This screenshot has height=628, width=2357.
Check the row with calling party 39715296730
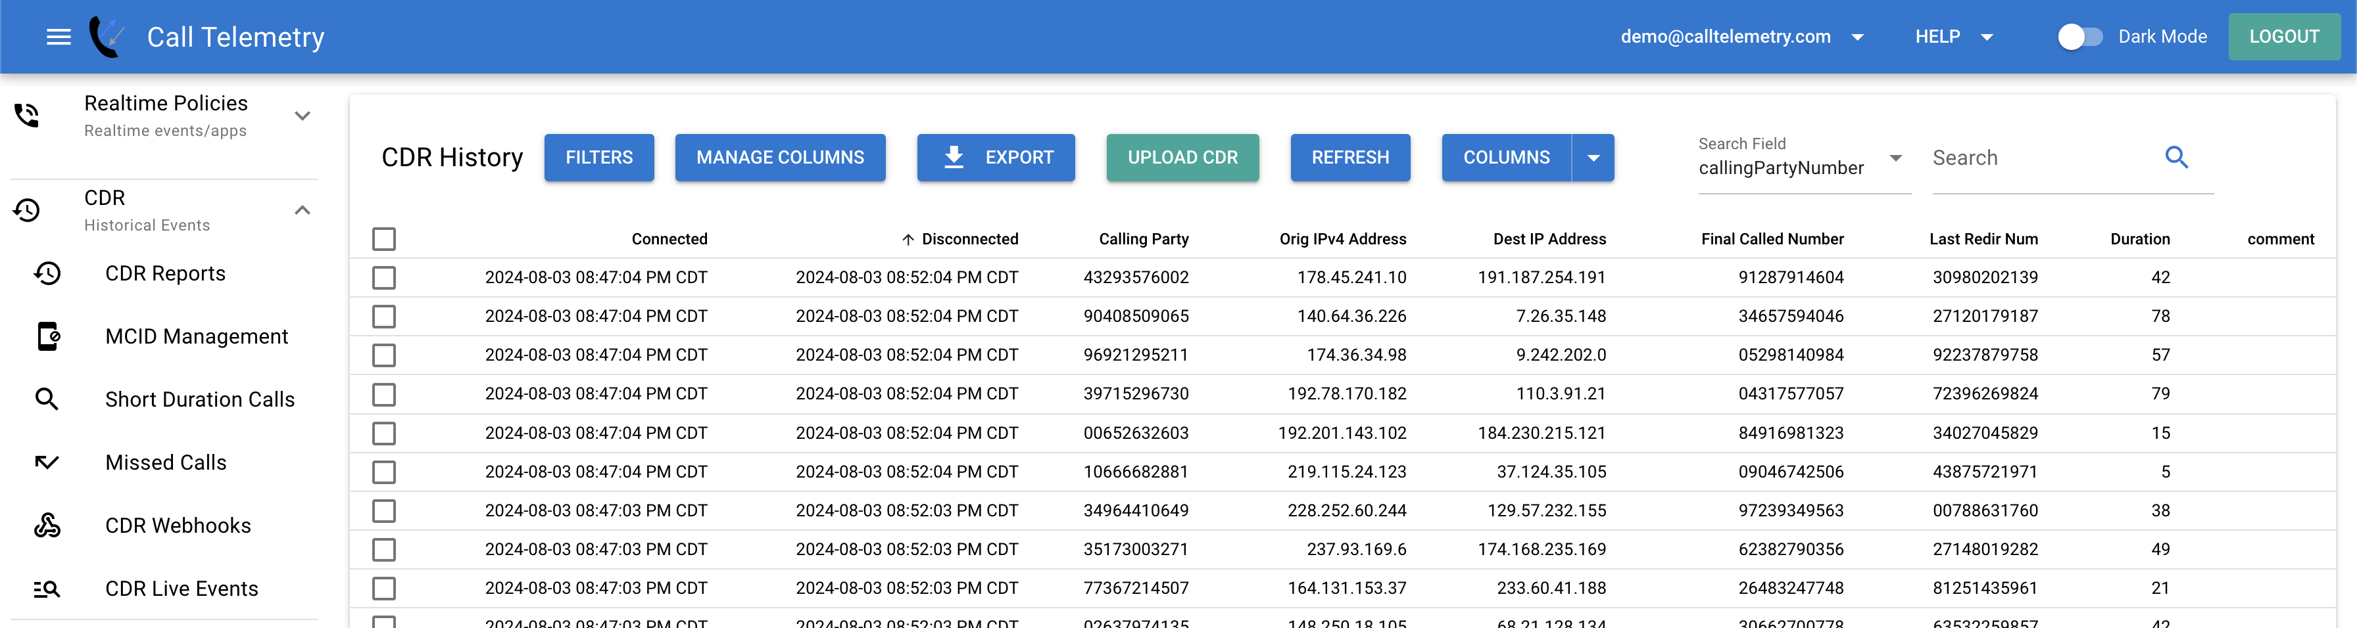[384, 394]
